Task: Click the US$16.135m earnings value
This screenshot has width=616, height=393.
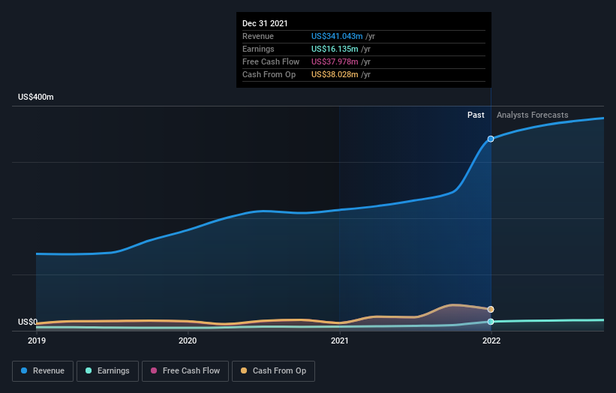Action: pos(335,49)
